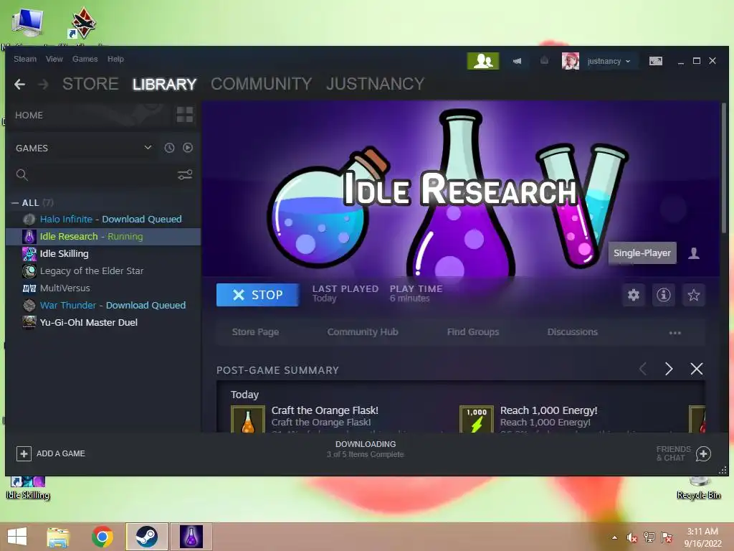
Task: Open the Community Hub link
Action: [362, 331]
